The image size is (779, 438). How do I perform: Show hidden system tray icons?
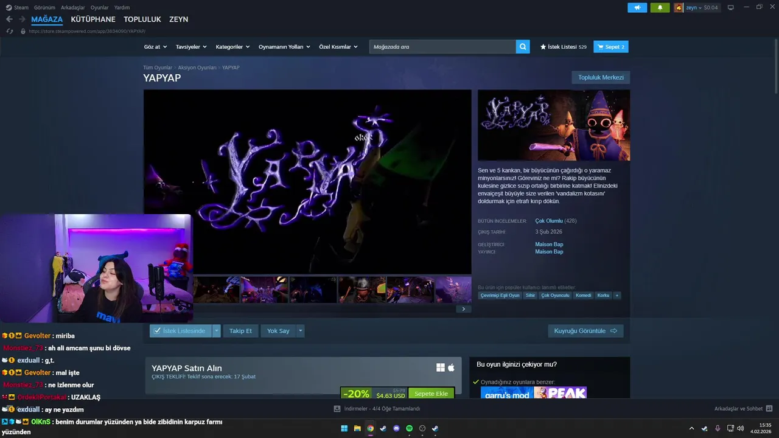tap(691, 428)
